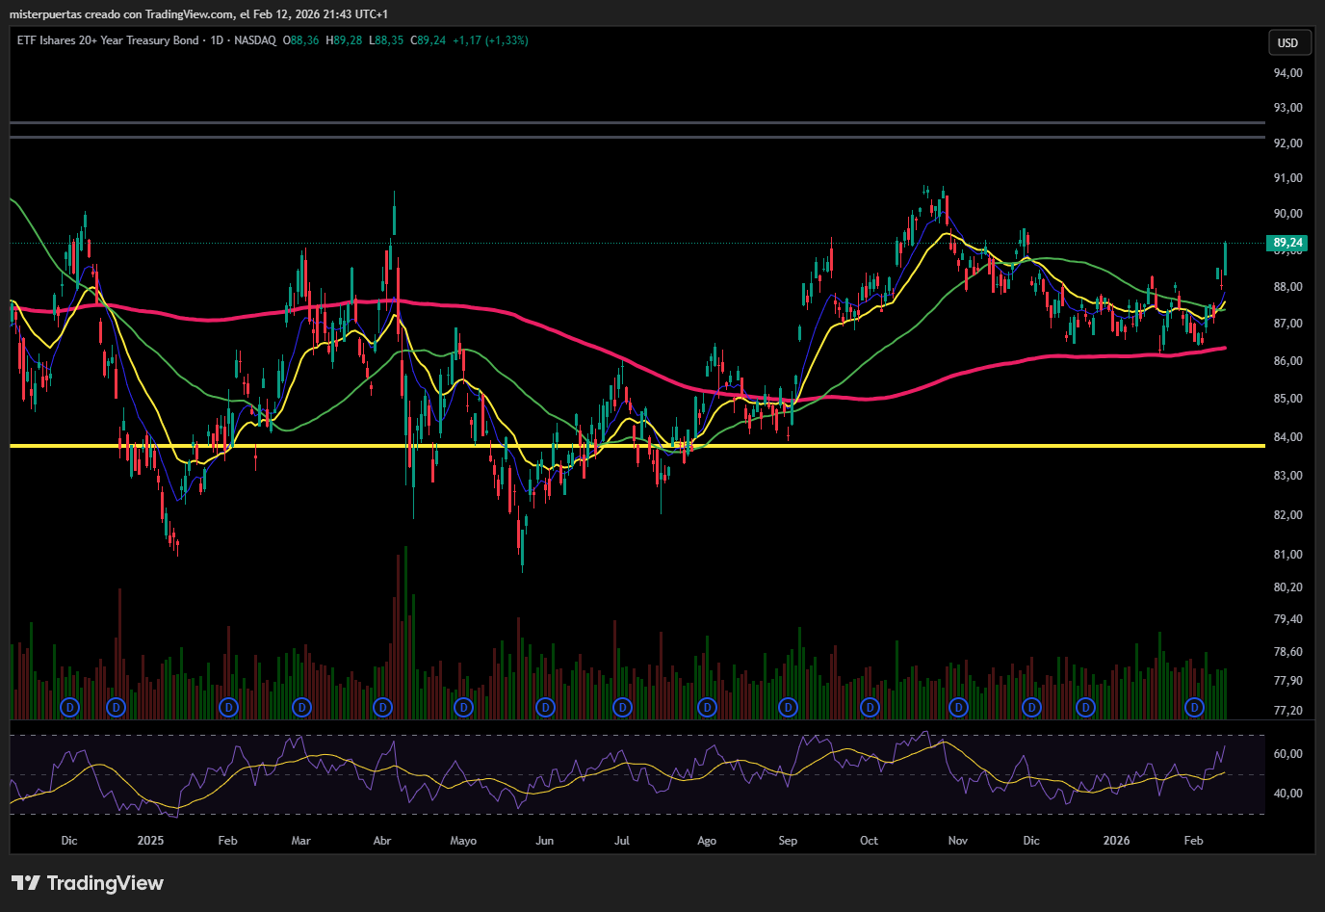Click the 92,00 price axis label

(x=1287, y=143)
